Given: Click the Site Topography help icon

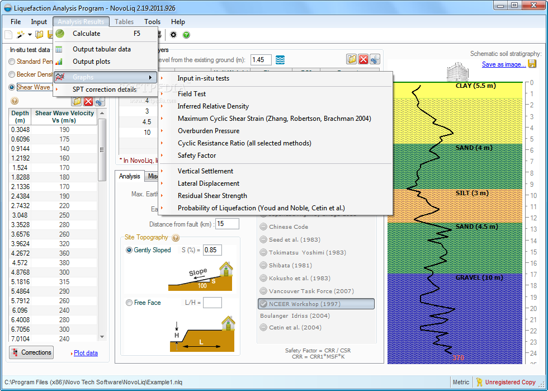Looking at the screenshot, I should 176,238.
